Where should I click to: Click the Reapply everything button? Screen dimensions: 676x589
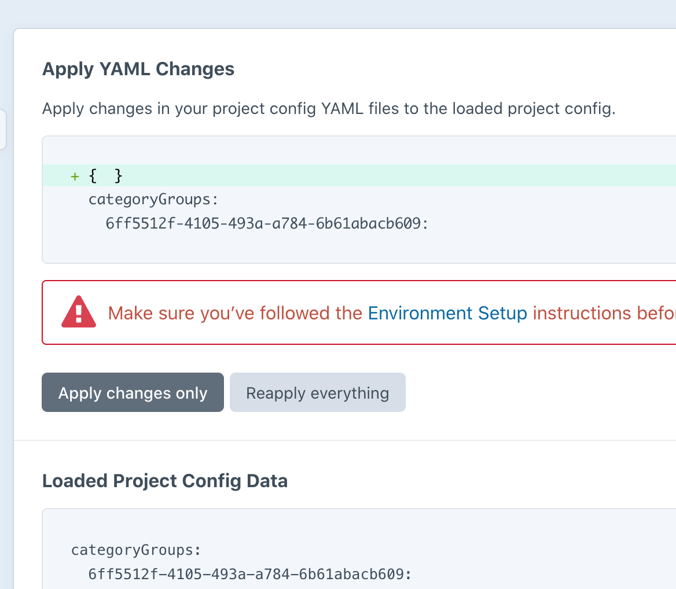point(317,392)
